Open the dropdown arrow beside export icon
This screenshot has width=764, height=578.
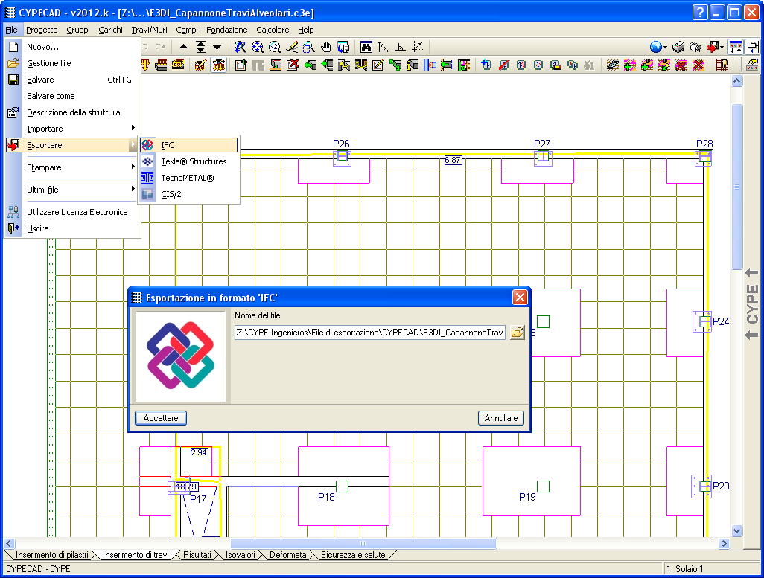[722, 48]
